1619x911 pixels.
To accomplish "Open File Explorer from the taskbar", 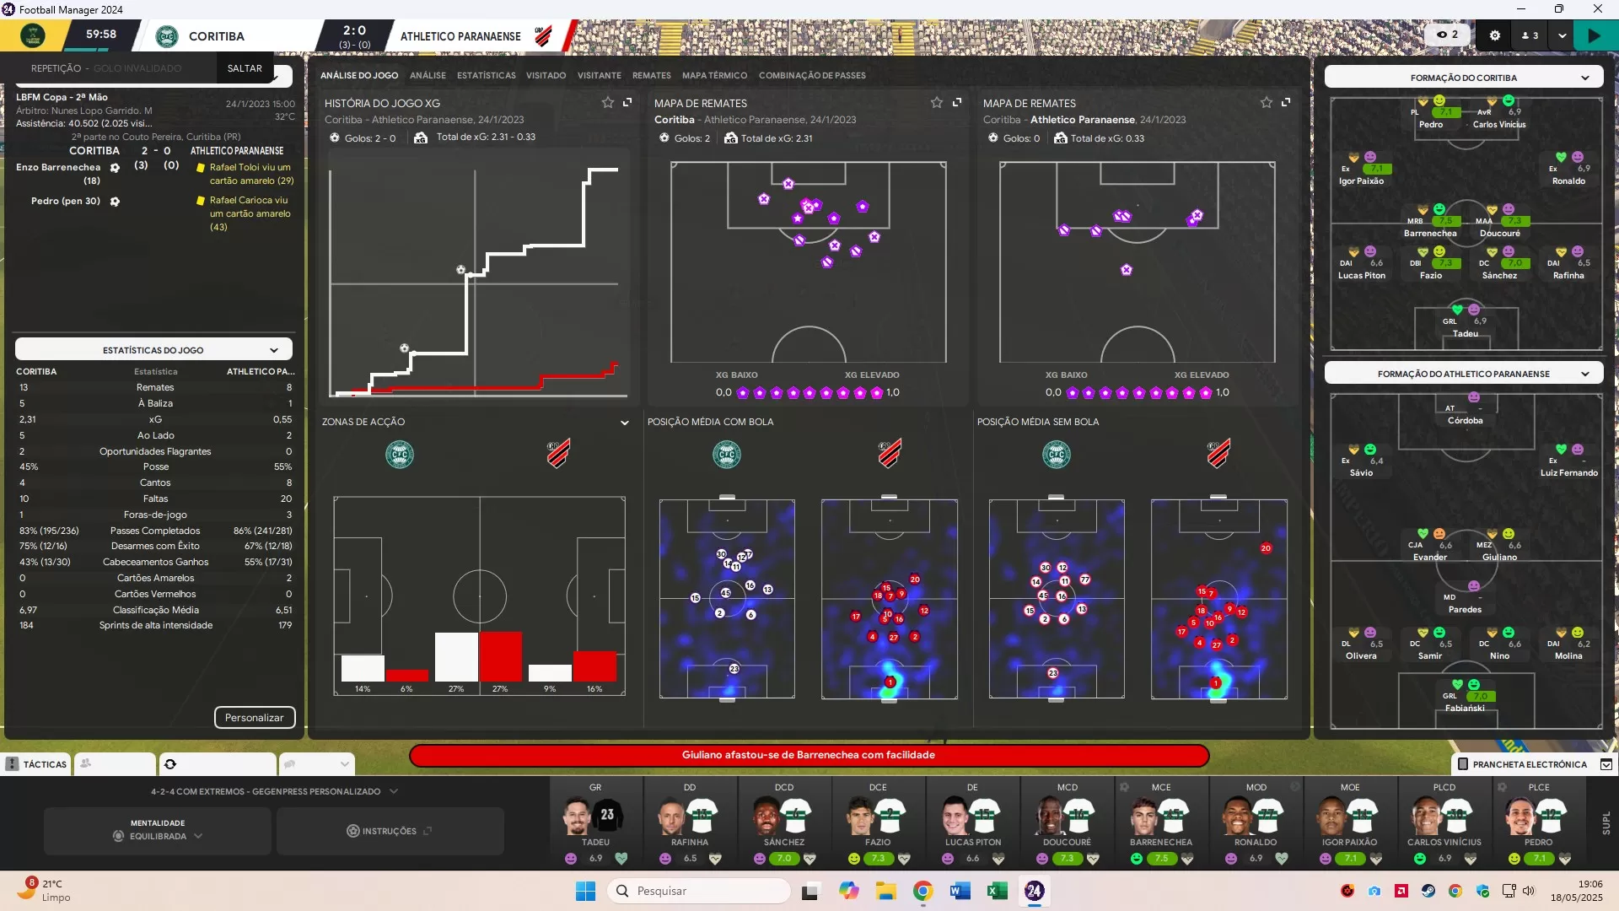I will click(885, 891).
